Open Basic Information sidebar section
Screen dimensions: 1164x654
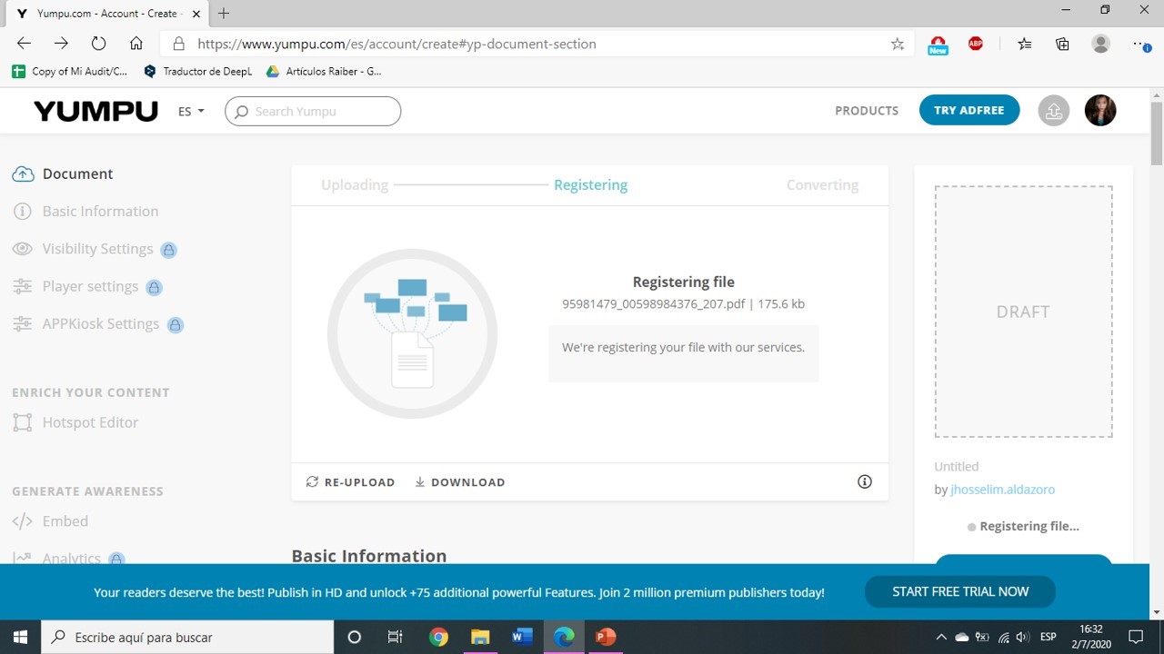coord(100,212)
